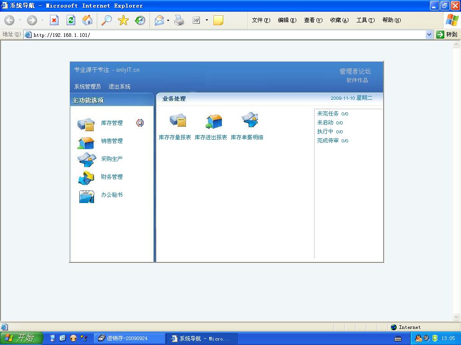Select the 库存管理 sidebar icon
Screen dimensions: 461x345
(x=86, y=124)
